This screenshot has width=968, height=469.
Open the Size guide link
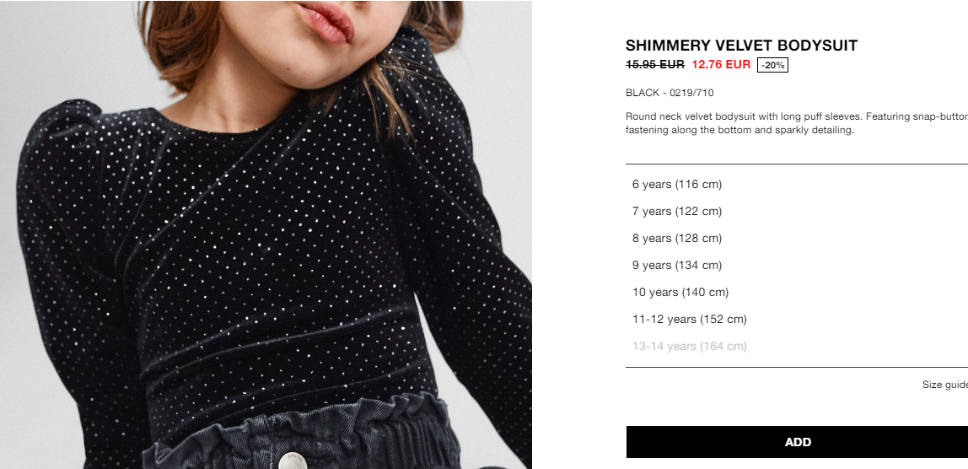(944, 385)
